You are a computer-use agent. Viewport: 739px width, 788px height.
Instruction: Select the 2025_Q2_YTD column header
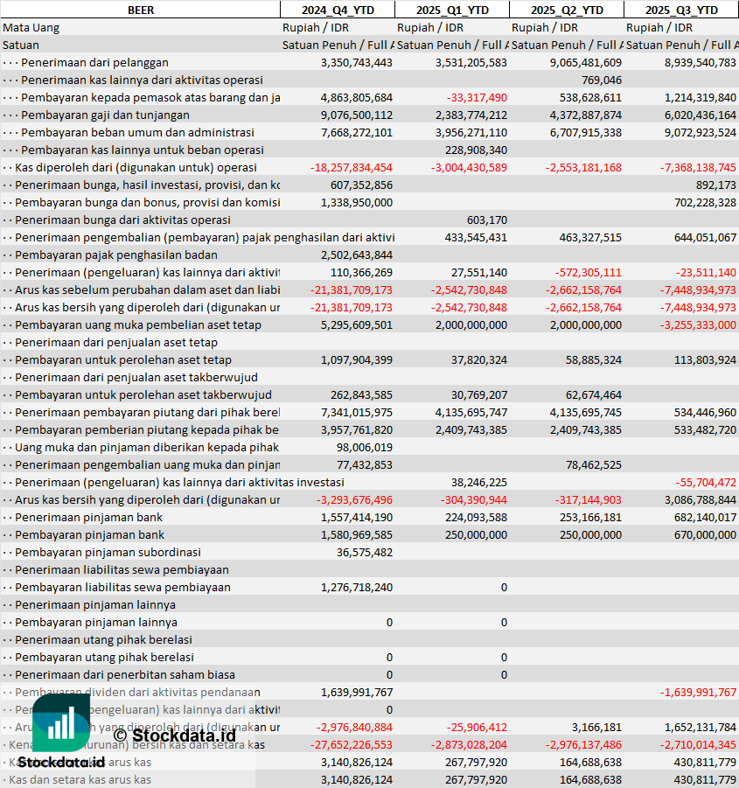pyautogui.click(x=567, y=10)
